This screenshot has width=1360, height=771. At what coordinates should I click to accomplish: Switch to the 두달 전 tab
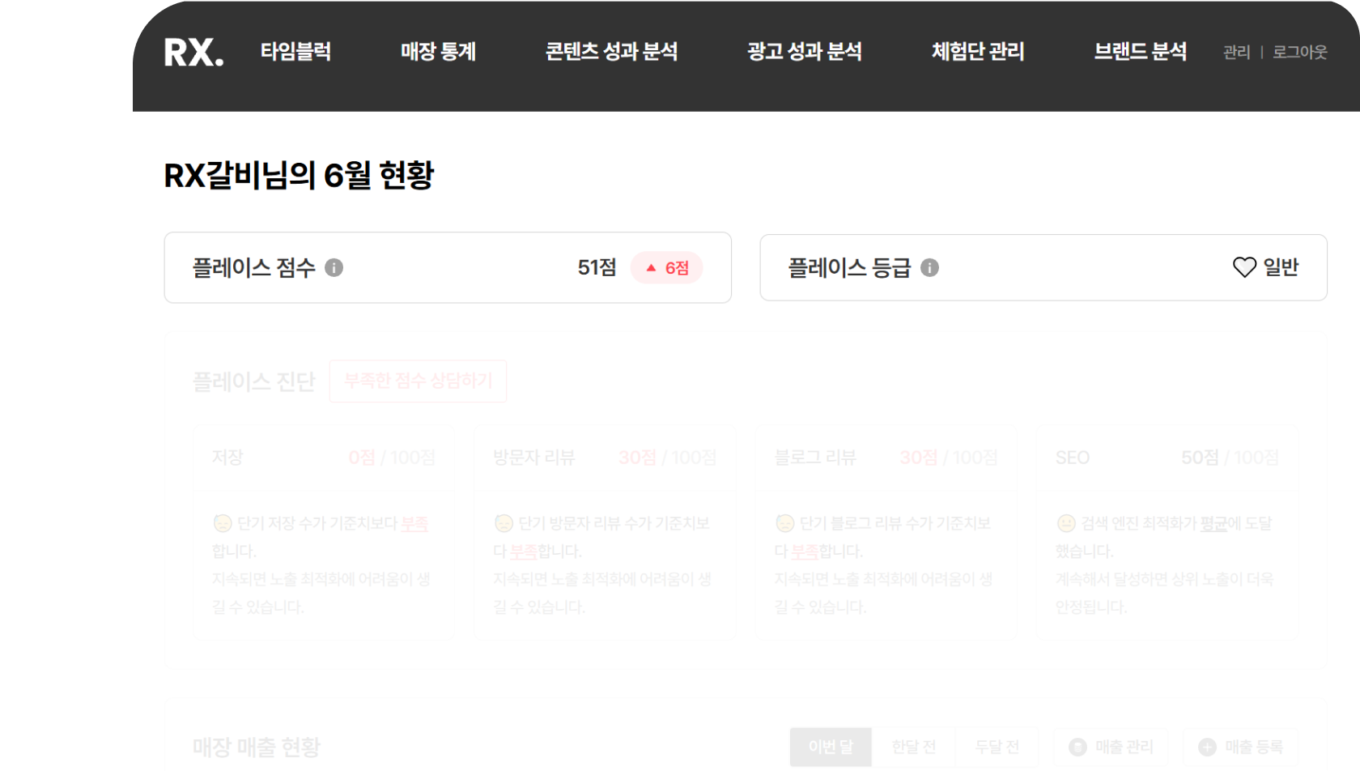coord(997,747)
